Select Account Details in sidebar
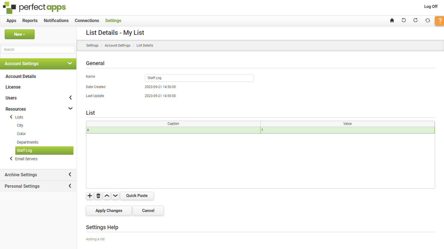The width and height of the screenshot is (444, 249). [x=21, y=76]
